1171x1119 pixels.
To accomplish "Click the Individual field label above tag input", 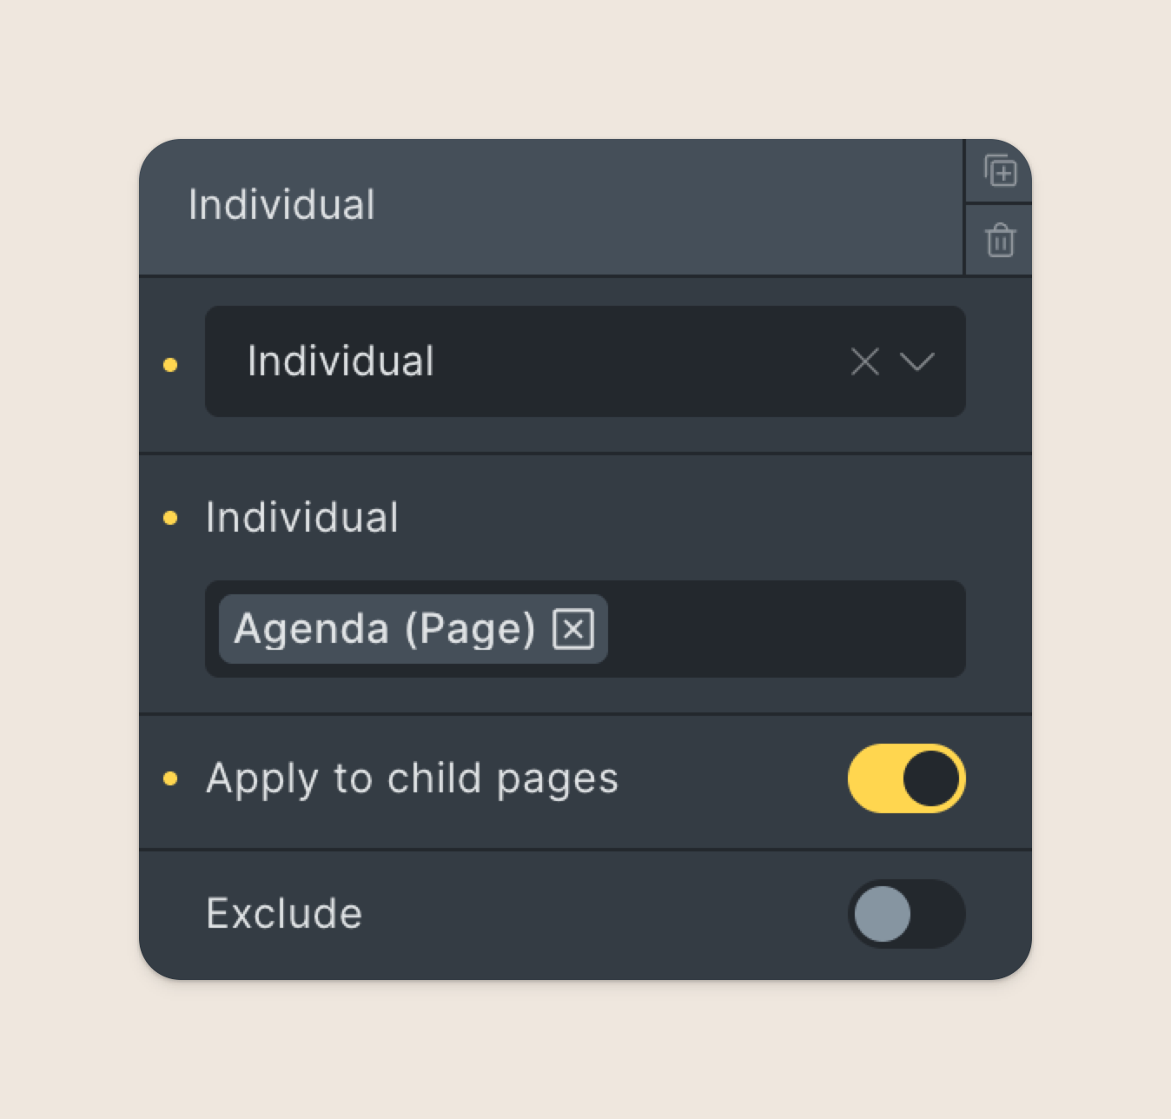I will tap(302, 518).
